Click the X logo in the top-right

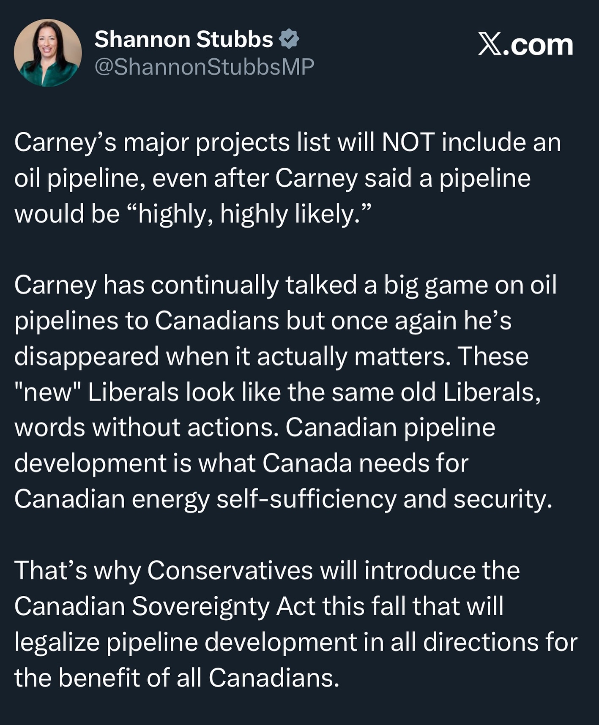tap(490, 44)
